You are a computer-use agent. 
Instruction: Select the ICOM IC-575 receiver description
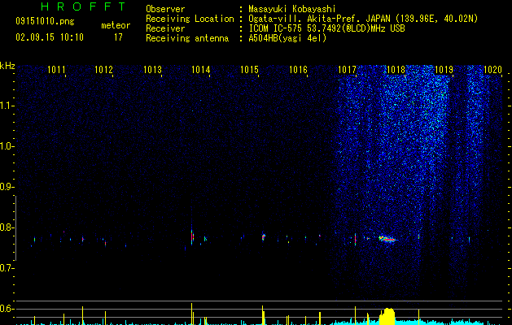tap(326, 28)
